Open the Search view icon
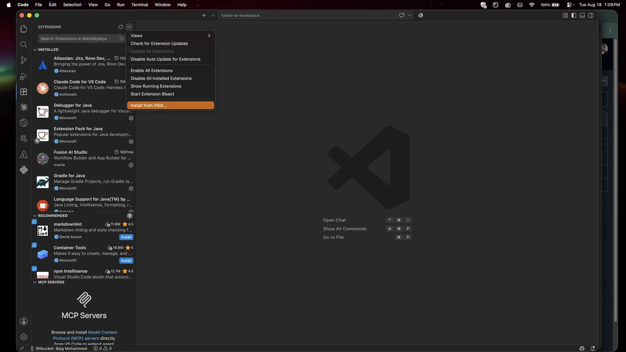Screen dimensions: 626x352 23,45
